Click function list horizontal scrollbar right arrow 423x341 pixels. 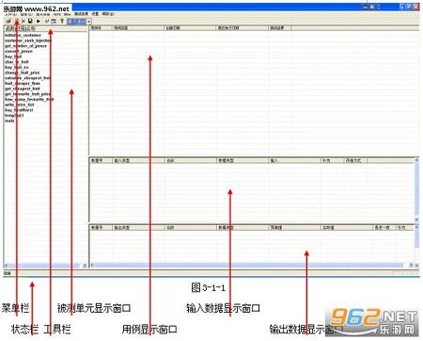click(85, 266)
